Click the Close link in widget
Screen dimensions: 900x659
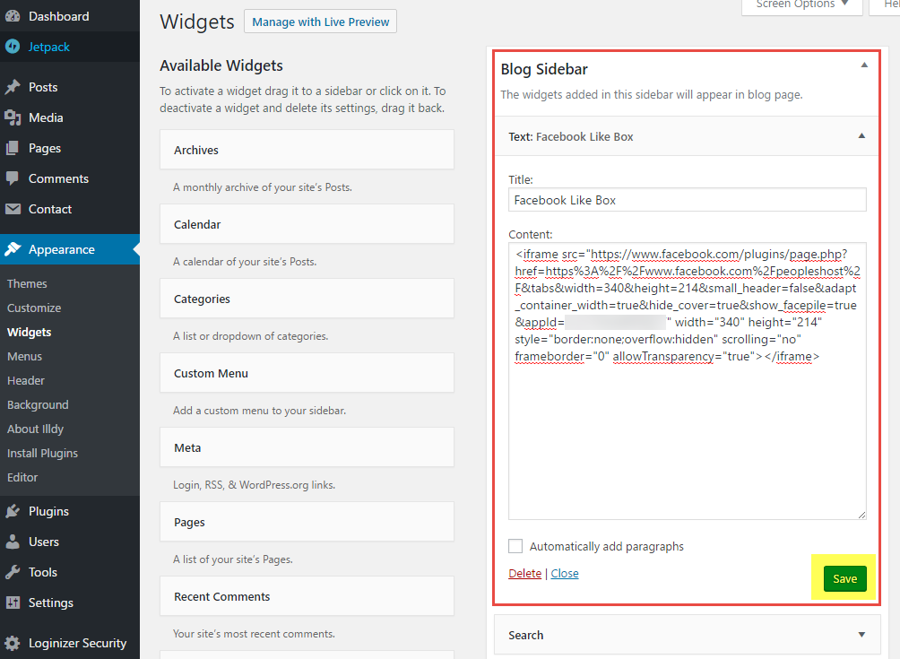click(x=565, y=573)
